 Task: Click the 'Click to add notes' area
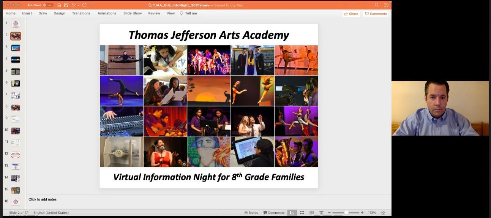[x=43, y=199]
